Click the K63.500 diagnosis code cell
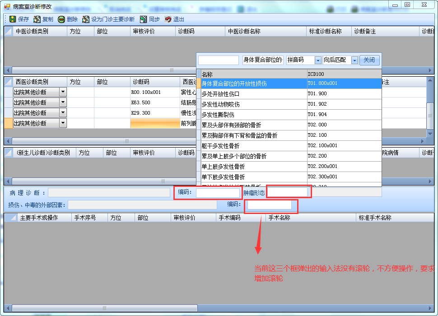 [155, 102]
